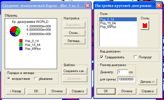The height and width of the screenshot is (100, 164).
Task: Expand details with Детали >> button
Action: (x=148, y=82)
